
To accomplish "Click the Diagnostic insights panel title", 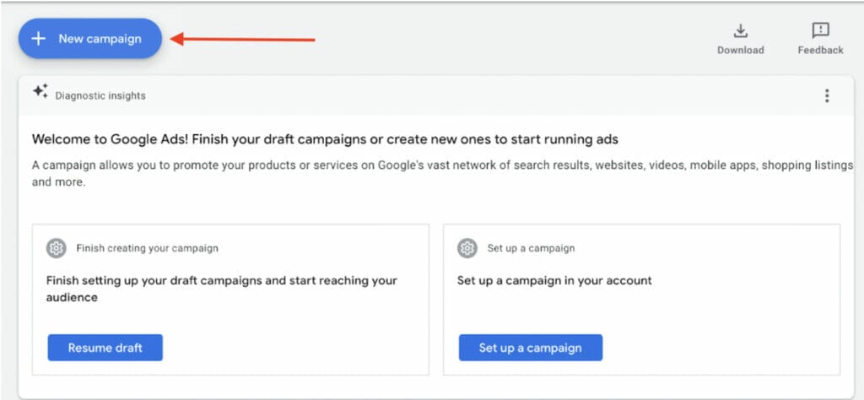I will click(100, 96).
